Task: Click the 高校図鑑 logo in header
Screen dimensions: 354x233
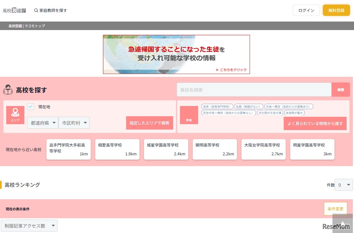Action: [14, 10]
